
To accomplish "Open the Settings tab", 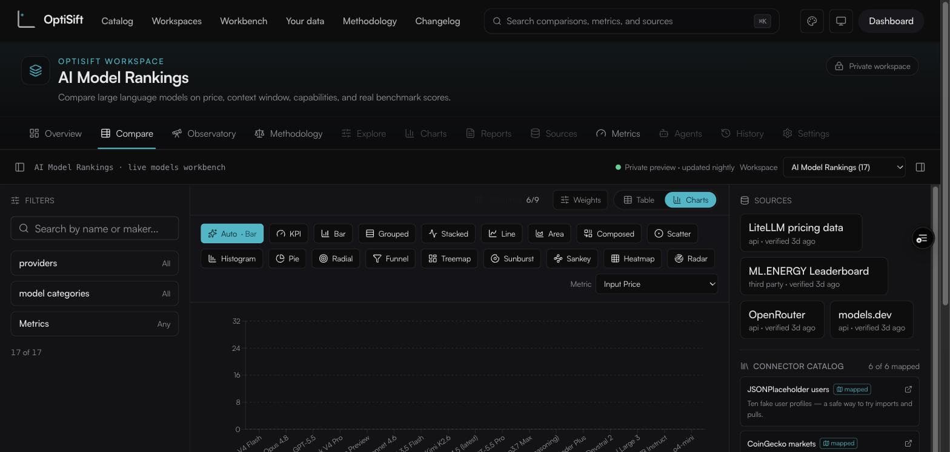I will [x=806, y=133].
